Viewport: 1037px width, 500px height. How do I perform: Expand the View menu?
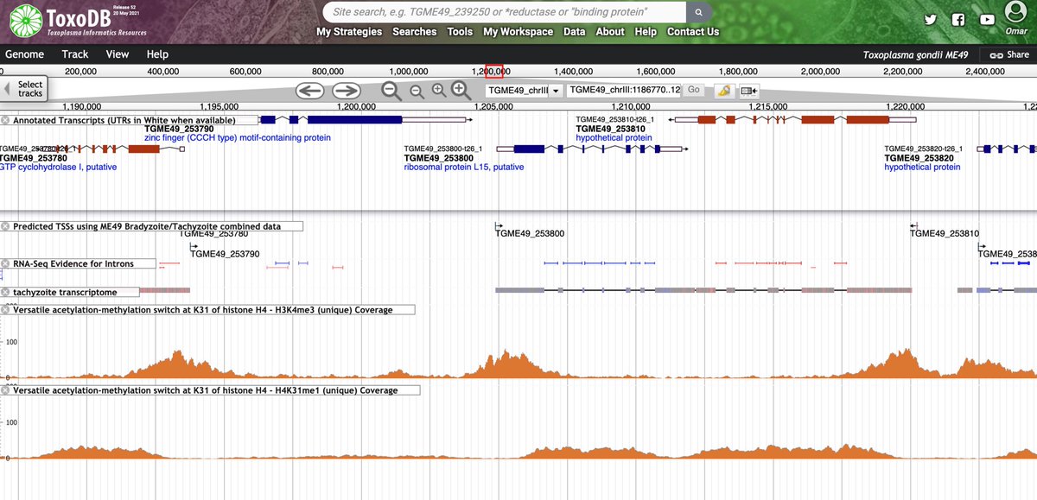pyautogui.click(x=117, y=54)
